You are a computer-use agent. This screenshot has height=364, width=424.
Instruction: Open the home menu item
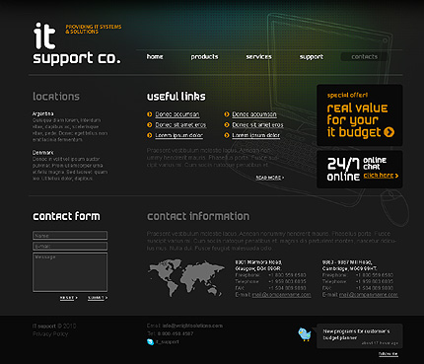coord(155,57)
